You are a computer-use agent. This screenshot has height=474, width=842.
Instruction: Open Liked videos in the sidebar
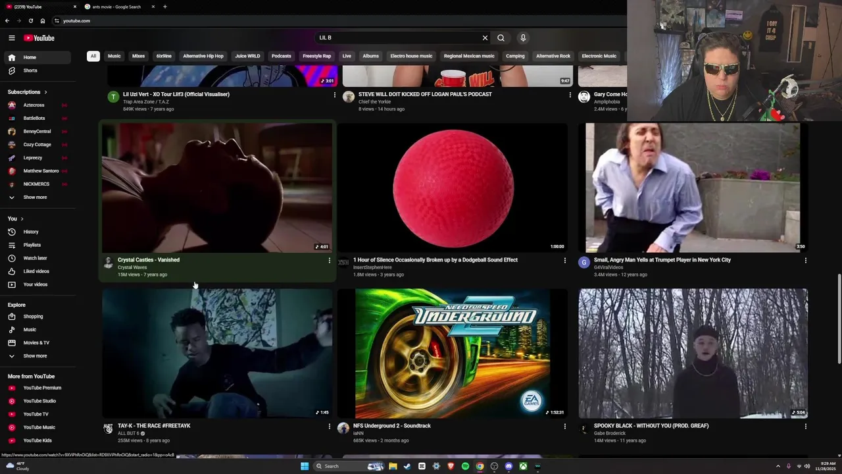tap(38, 271)
